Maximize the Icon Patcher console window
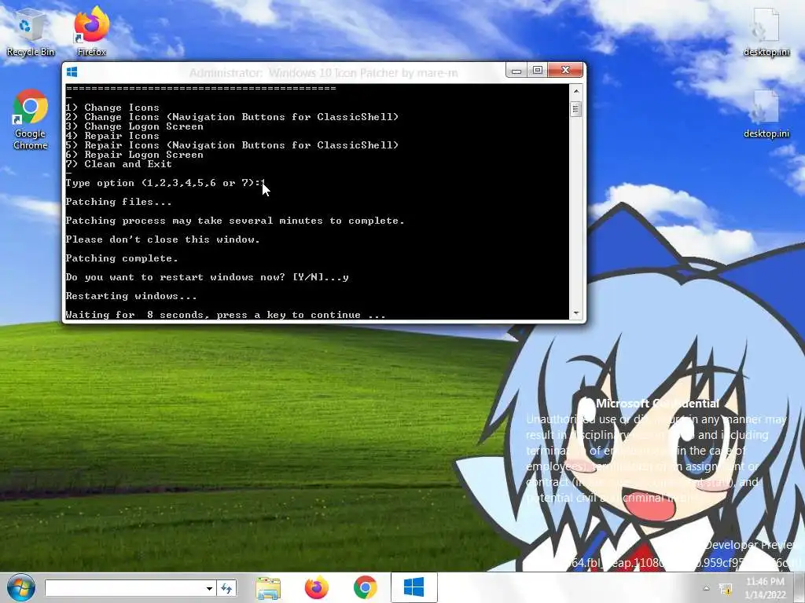 point(538,70)
